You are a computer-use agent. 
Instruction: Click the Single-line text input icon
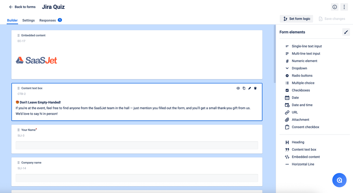click(287, 46)
